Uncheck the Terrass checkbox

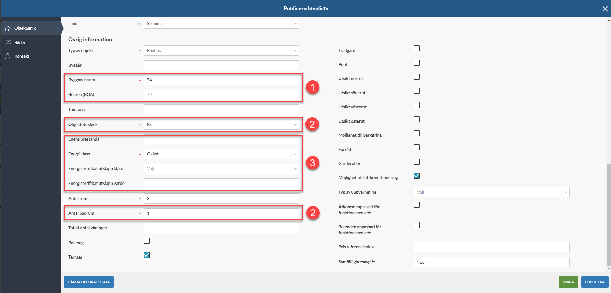[x=147, y=255]
